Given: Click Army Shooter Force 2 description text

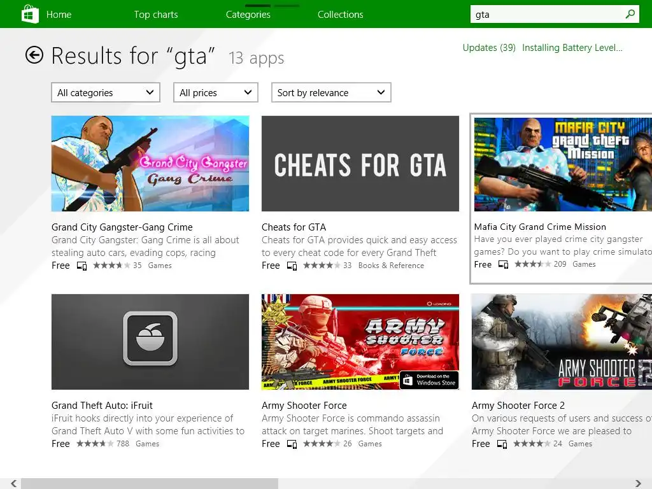Looking at the screenshot, I should click(562, 425).
